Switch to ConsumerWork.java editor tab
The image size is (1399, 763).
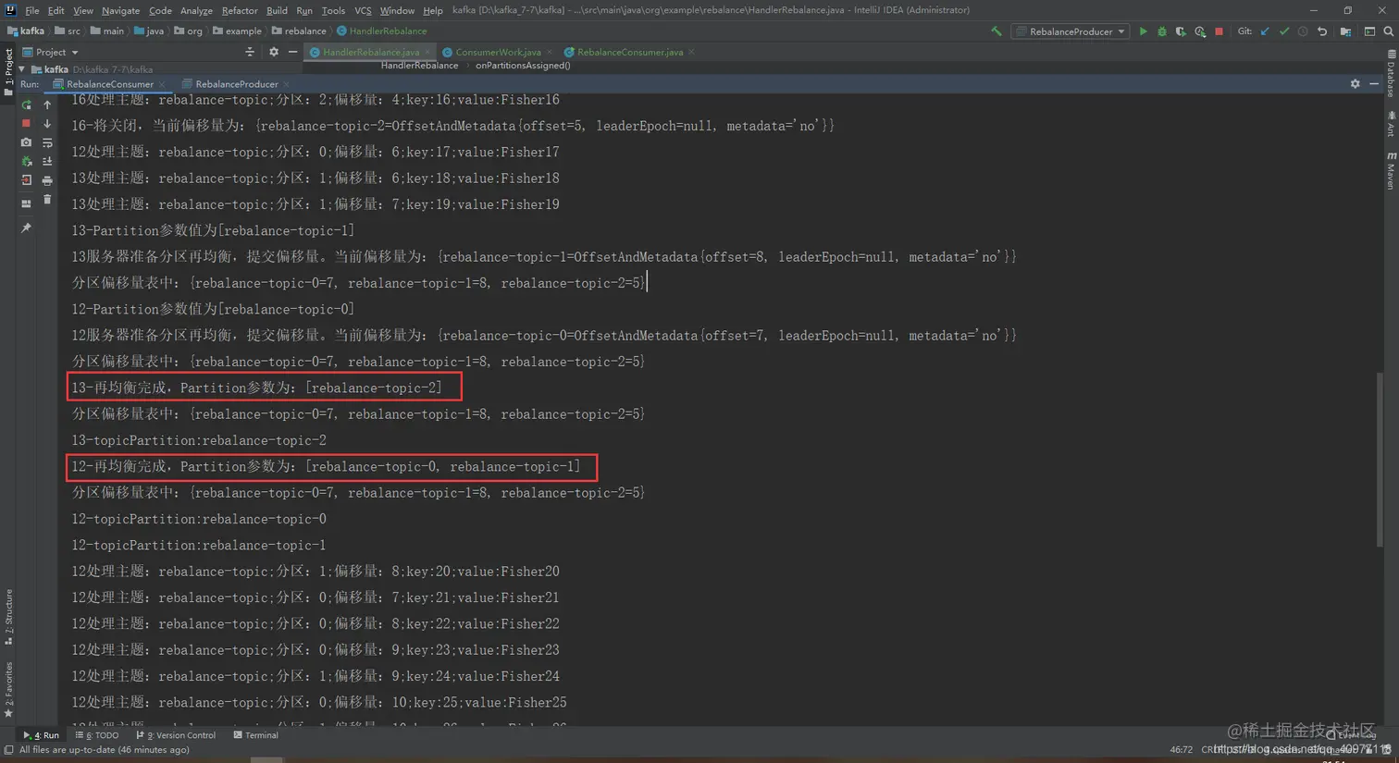click(498, 52)
